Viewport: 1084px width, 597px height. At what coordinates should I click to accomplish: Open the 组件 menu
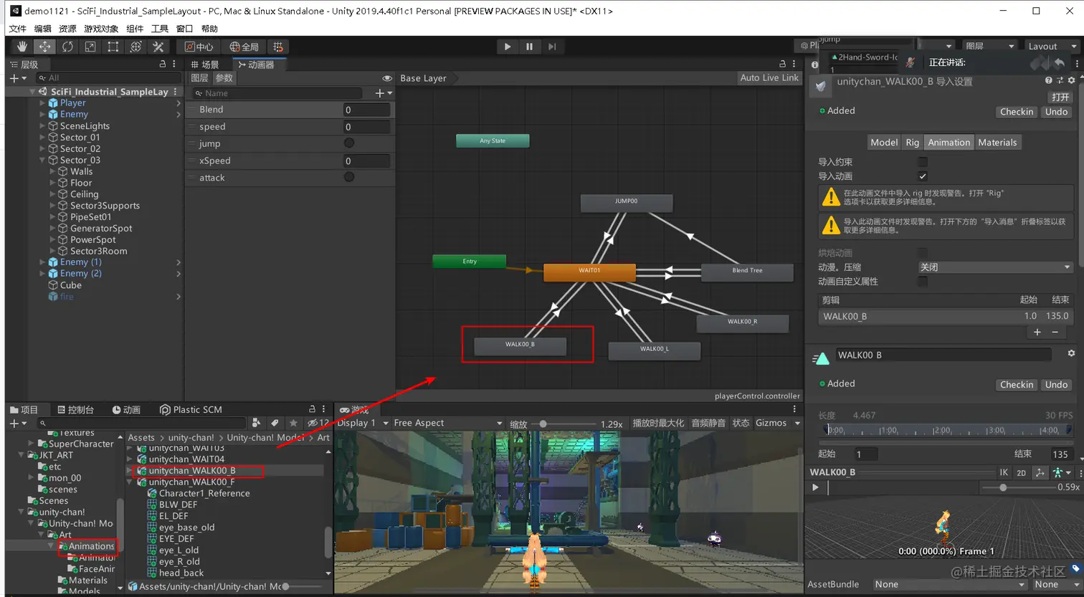(135, 29)
